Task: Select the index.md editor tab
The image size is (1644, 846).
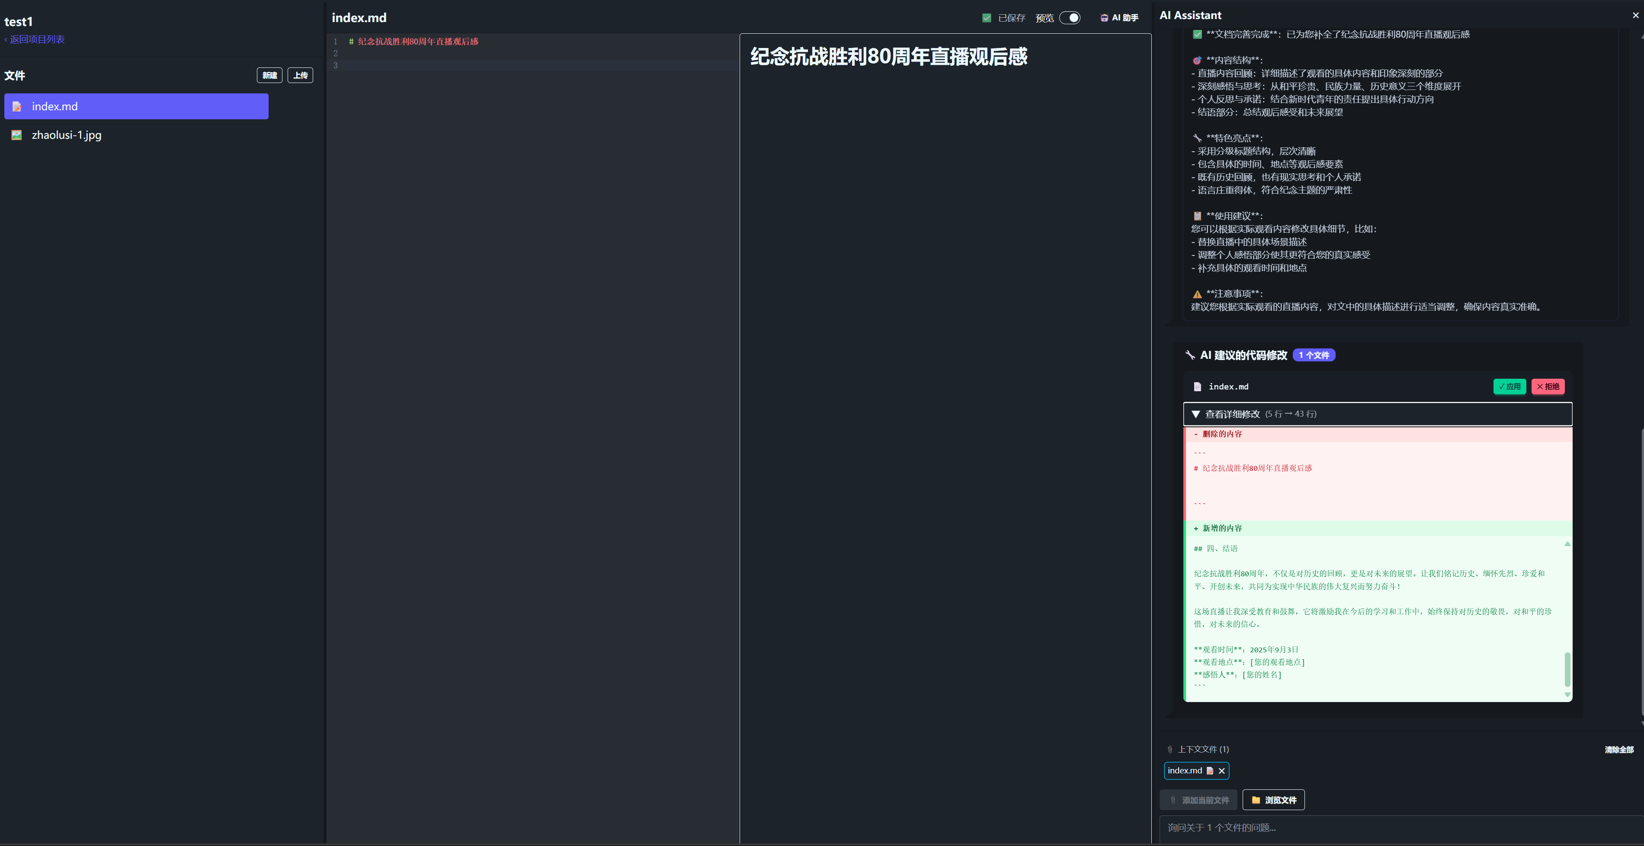Action: (359, 17)
